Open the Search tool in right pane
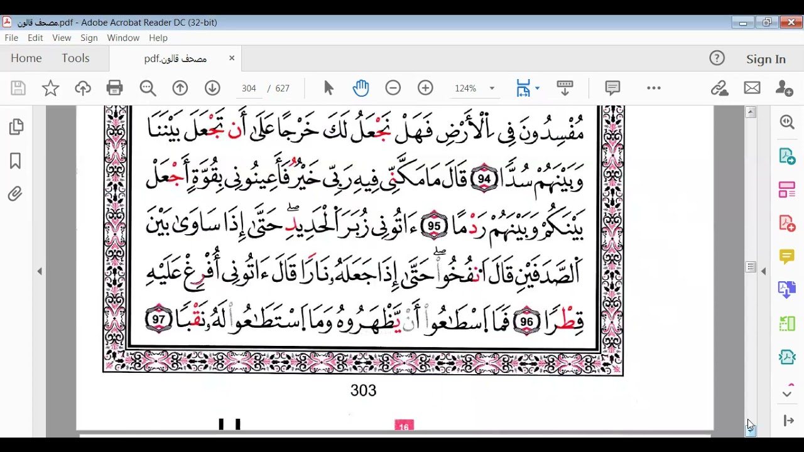This screenshot has height=452, width=804. pyautogui.click(x=787, y=122)
